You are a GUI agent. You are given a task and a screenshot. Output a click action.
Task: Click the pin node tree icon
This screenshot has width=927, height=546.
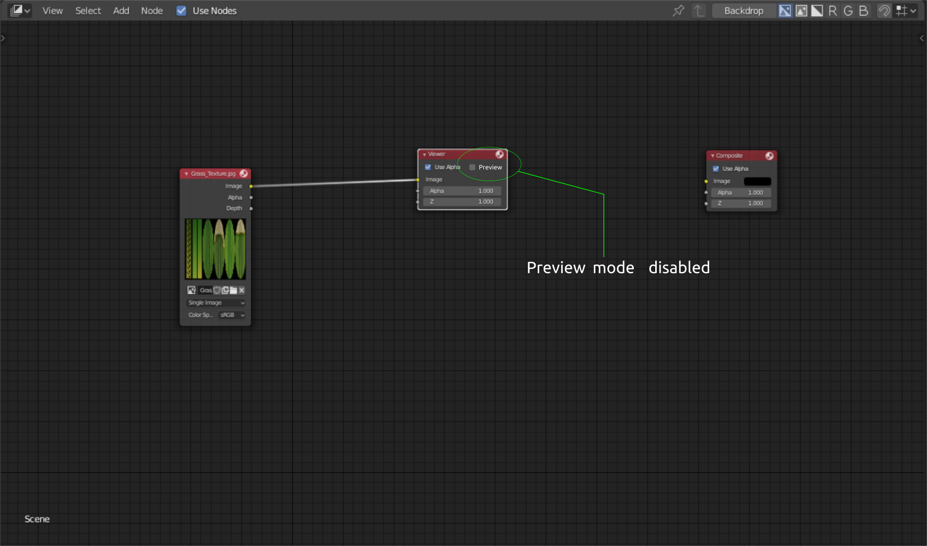[678, 11]
